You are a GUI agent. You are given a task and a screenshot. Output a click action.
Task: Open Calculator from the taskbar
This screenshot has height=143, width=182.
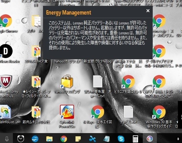pos(135,139)
